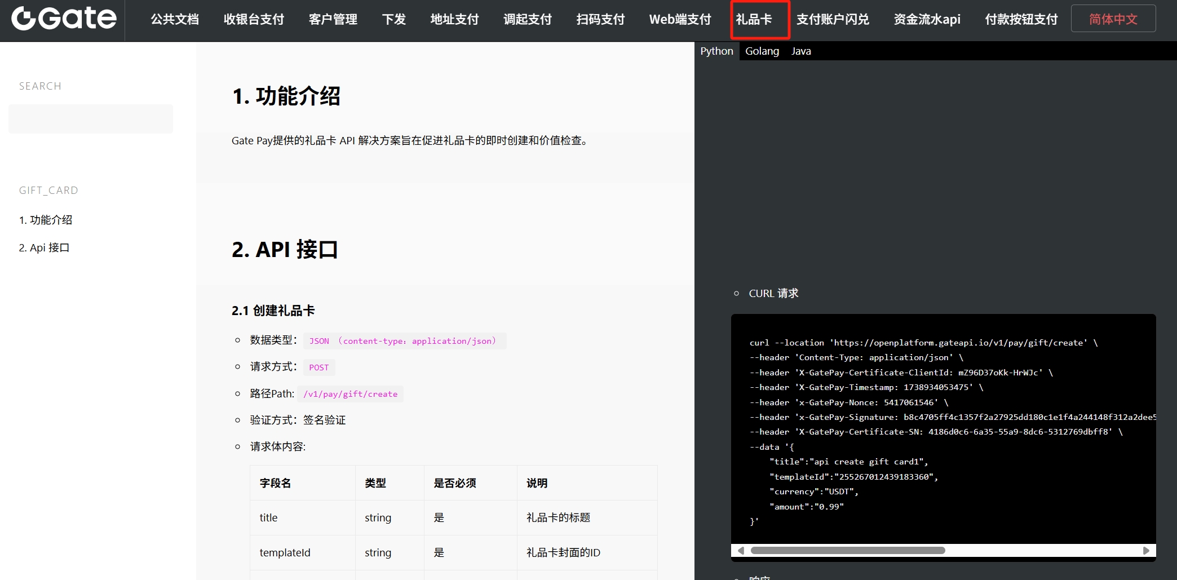
Task: Open 客户管理 in the navigation bar
Action: 333,20
